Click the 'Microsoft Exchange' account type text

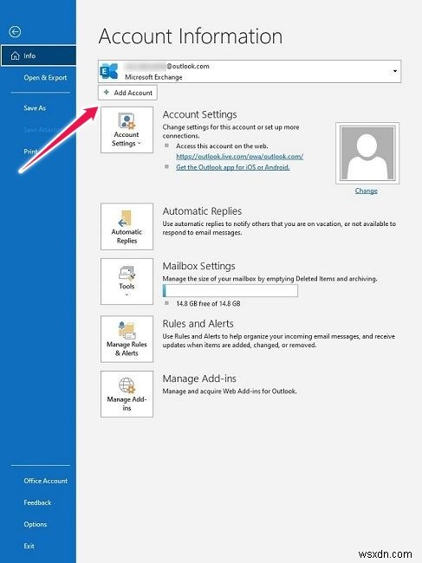pyautogui.click(x=153, y=77)
